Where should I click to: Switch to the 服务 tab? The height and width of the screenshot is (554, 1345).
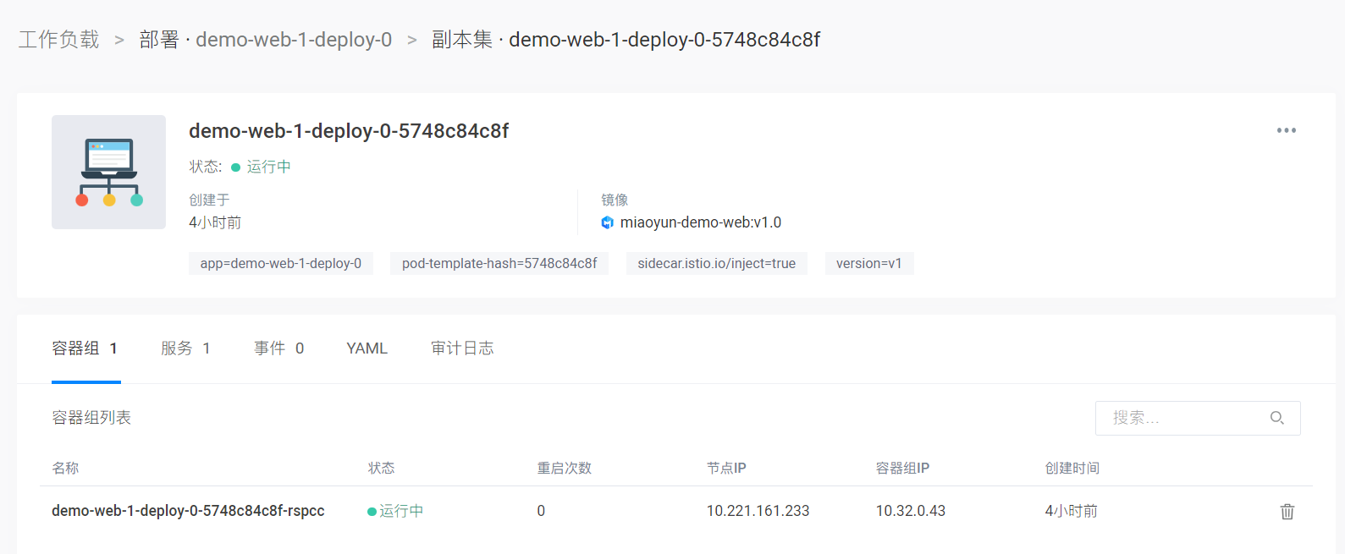[x=185, y=348]
